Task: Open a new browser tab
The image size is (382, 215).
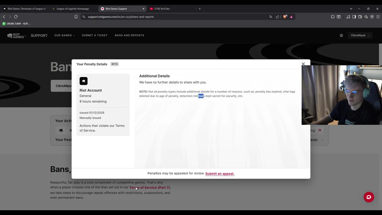Action: pyautogui.click(x=200, y=9)
